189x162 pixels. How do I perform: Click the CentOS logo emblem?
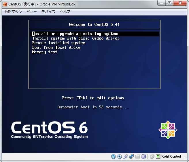pyautogui.click(x=168, y=130)
